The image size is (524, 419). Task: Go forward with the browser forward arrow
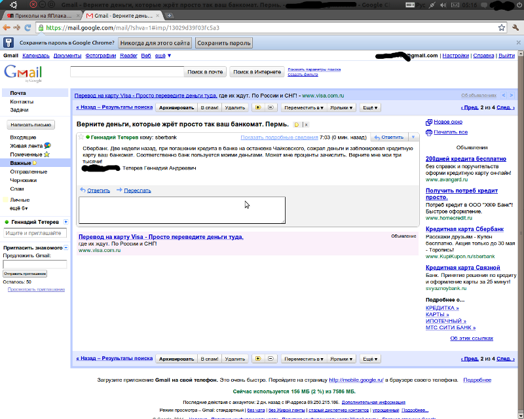tap(17, 27)
